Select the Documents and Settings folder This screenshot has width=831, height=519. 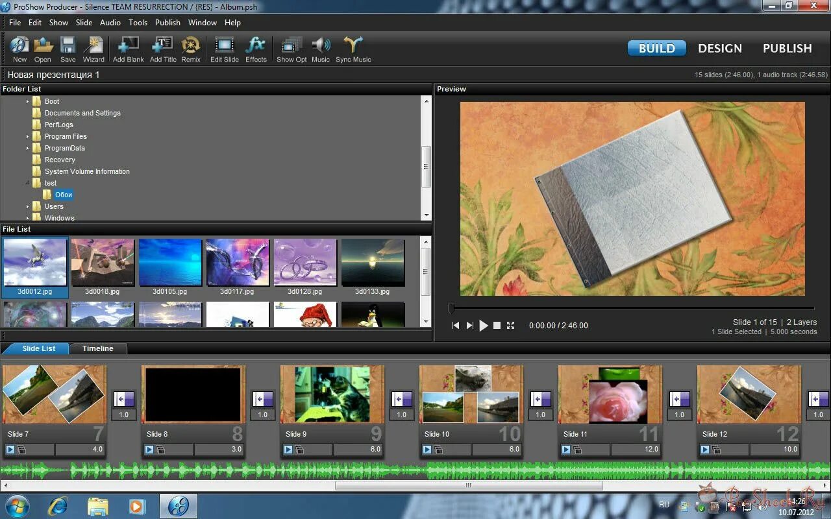click(82, 113)
